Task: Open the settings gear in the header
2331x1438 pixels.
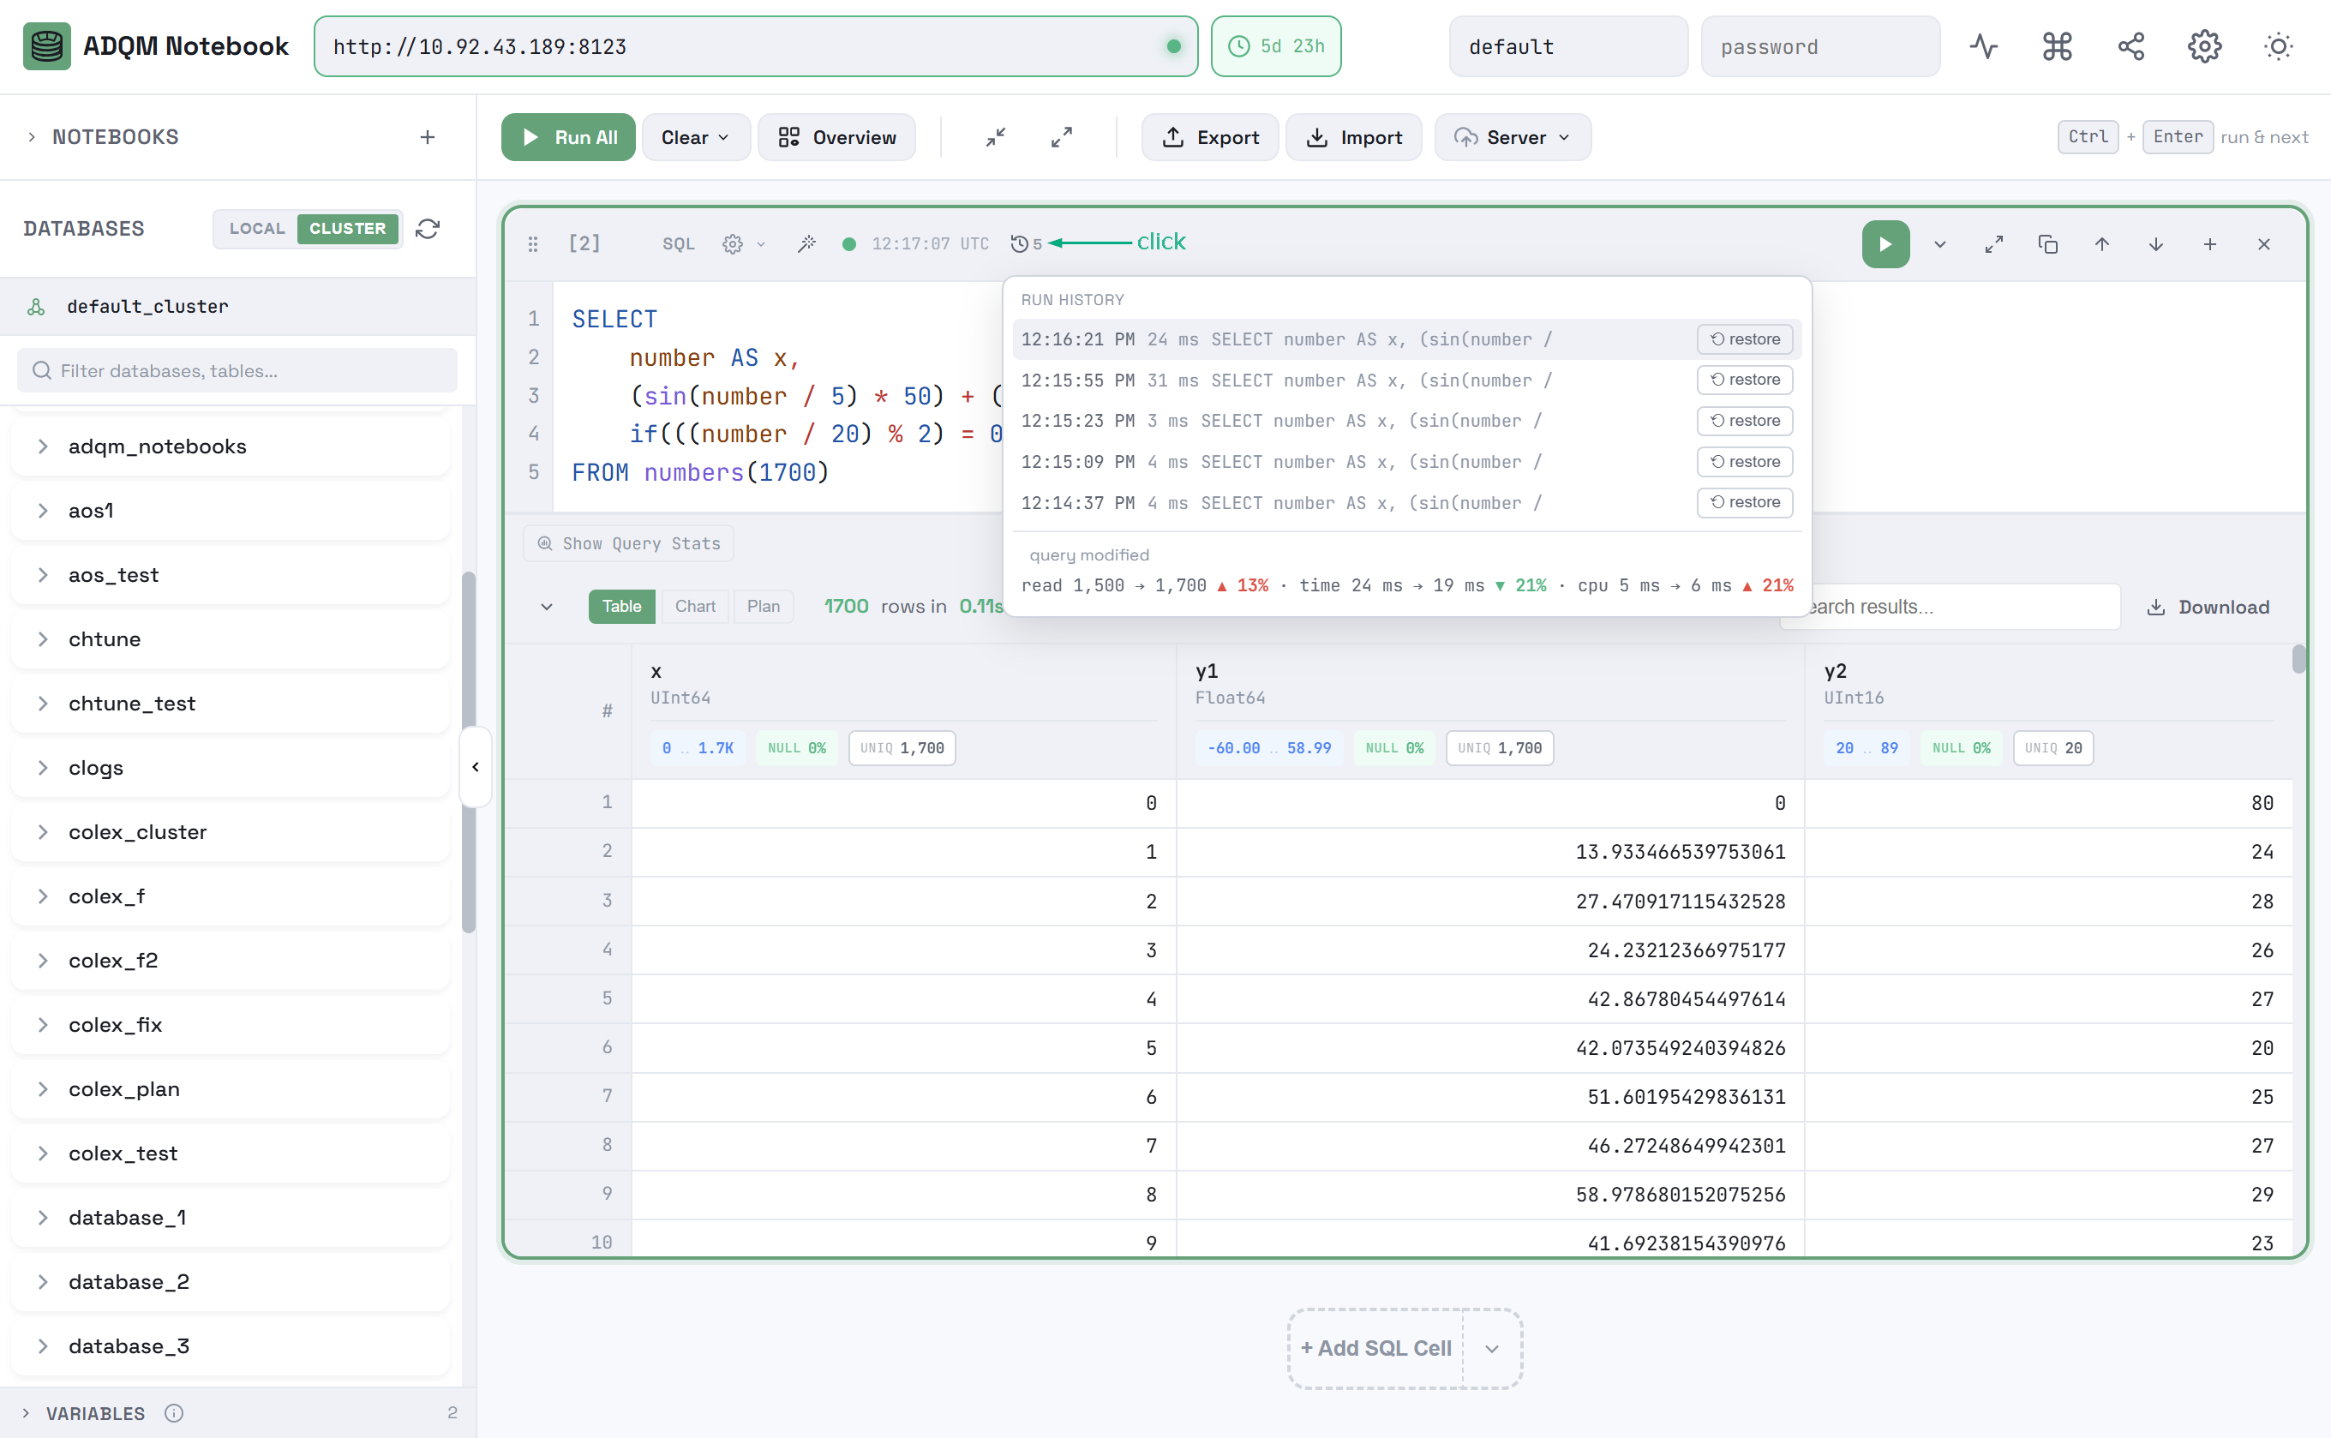Action: coord(2203,46)
